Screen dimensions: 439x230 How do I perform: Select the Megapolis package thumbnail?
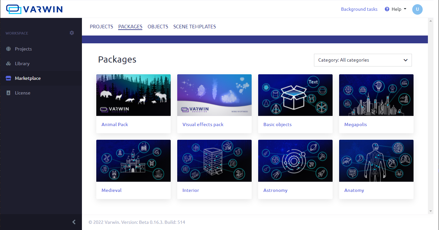376,95
